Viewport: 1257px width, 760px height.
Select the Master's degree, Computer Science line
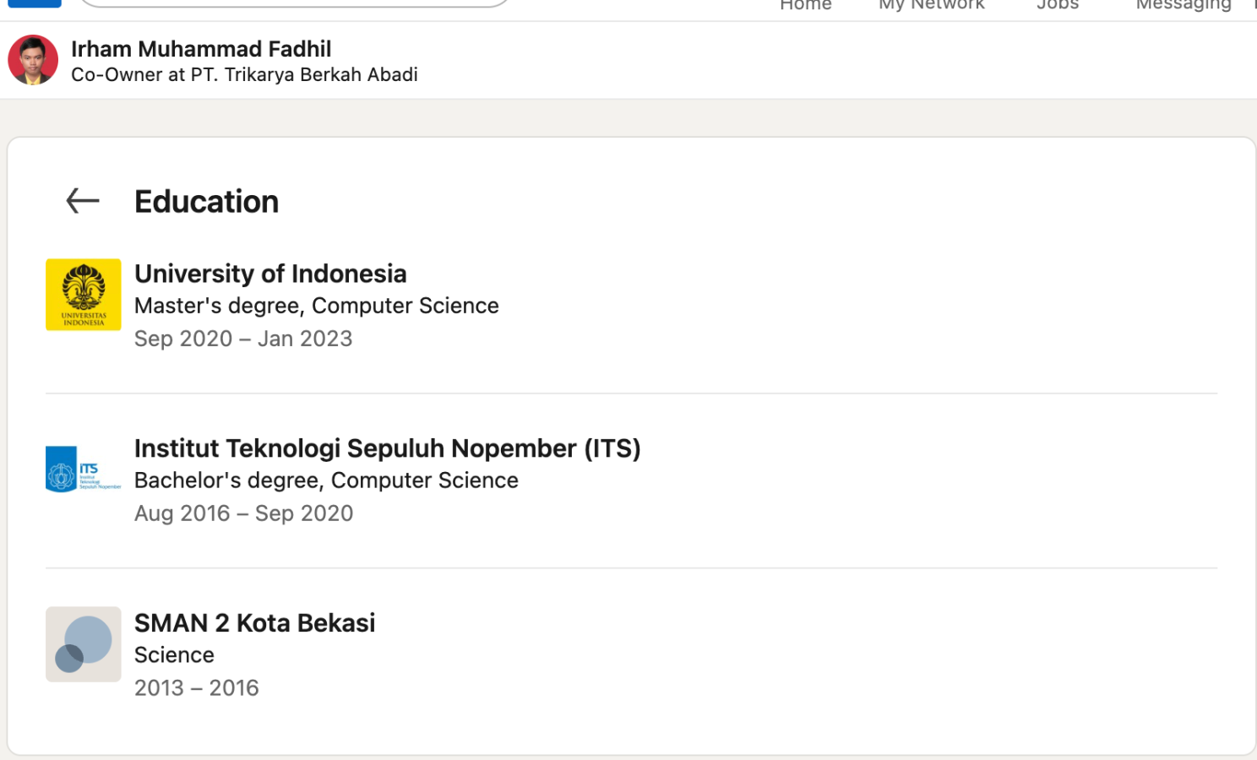317,306
